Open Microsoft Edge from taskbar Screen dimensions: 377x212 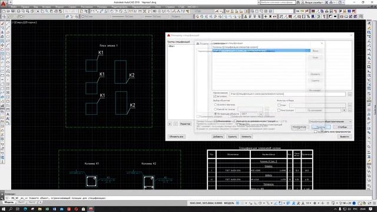pyautogui.click(x=25, y=209)
